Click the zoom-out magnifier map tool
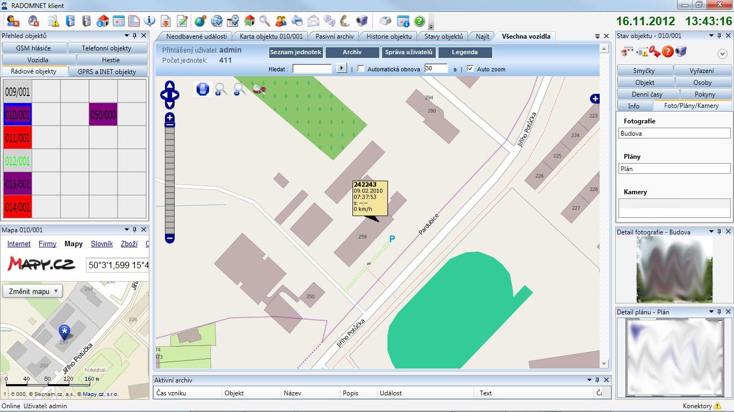The width and height of the screenshot is (734, 412). coord(240,90)
